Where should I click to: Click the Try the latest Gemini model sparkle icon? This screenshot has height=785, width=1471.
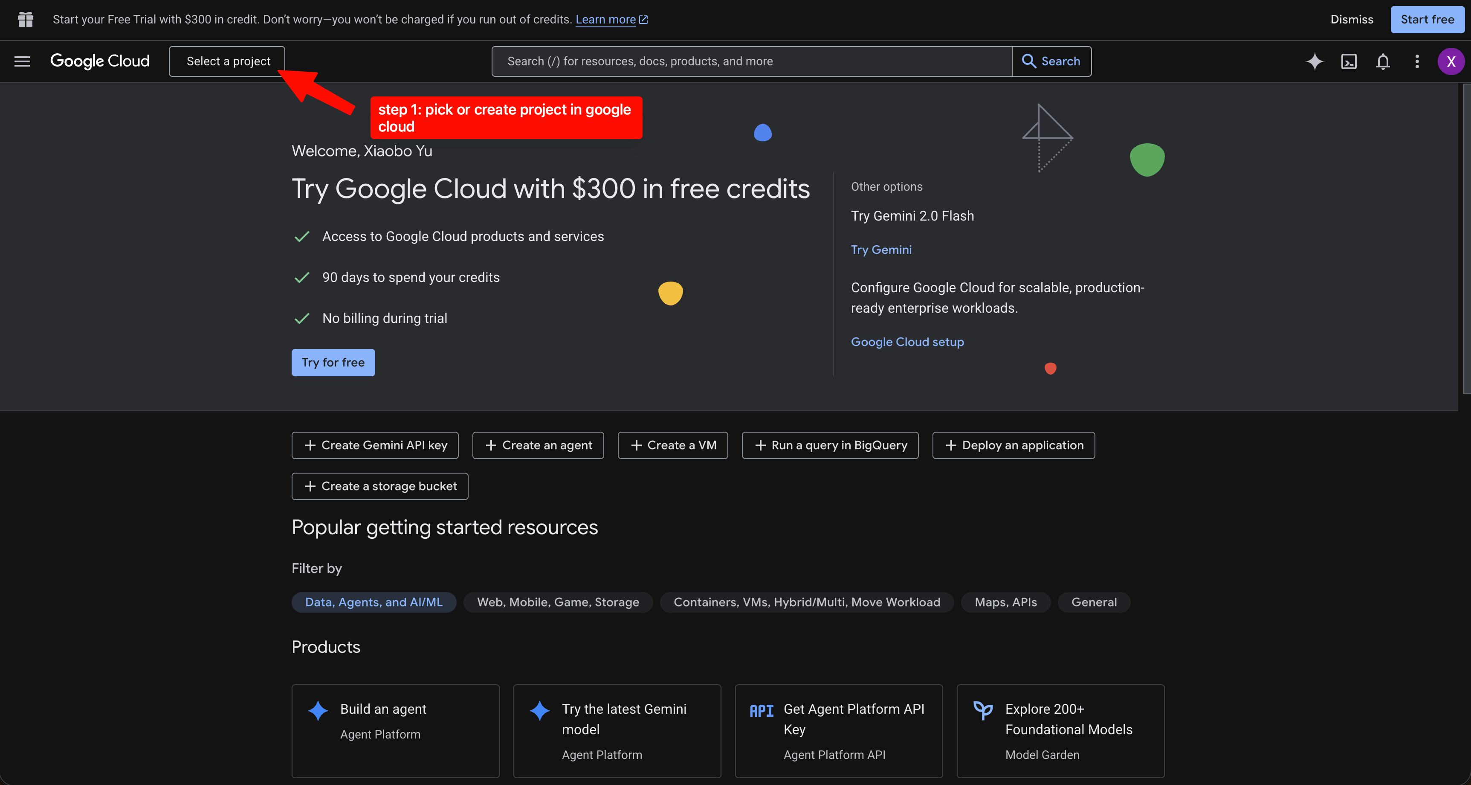point(539,711)
